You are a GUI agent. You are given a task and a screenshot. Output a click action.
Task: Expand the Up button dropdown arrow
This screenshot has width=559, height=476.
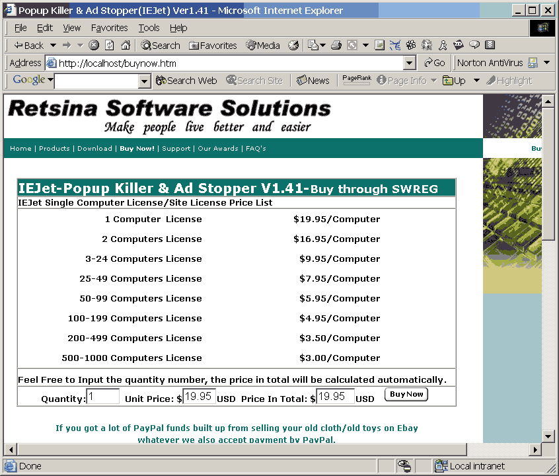point(476,81)
